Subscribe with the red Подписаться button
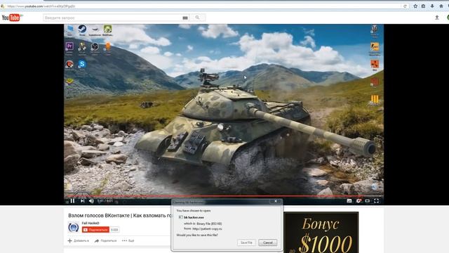Screen dimensions: 449x253 click(95, 230)
